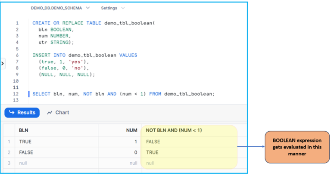Screen dimensions: 331x176
Task: Click the orange BOOLEAN expression annotation box
Action: point(297,147)
